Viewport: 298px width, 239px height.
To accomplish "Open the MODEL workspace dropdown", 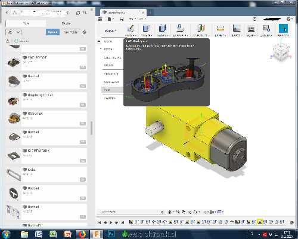I will [110, 30].
